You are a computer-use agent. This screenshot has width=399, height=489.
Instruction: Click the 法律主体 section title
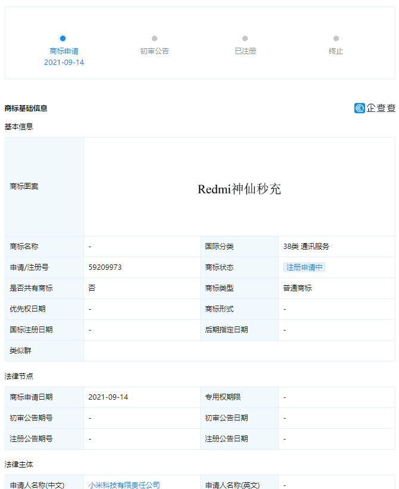(18, 465)
